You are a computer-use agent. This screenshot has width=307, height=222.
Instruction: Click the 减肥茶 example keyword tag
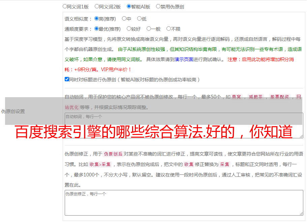pyautogui.click(x=256, y=97)
